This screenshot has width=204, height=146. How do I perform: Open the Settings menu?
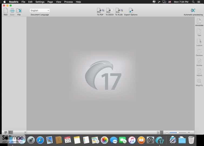coord(40,2)
